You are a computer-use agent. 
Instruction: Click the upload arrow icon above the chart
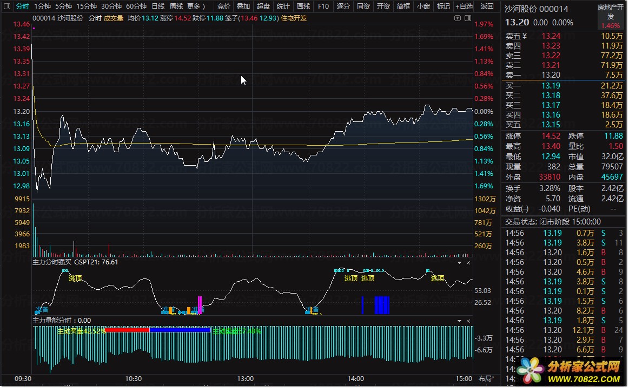pos(458,18)
